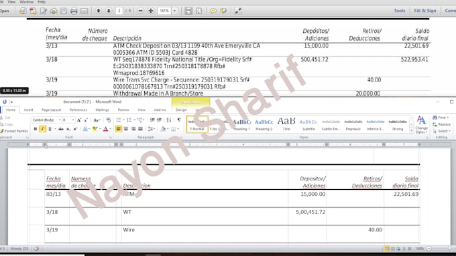Go to the next PDF page with the down arrow
This screenshot has height=256, width=456.
[109, 11]
